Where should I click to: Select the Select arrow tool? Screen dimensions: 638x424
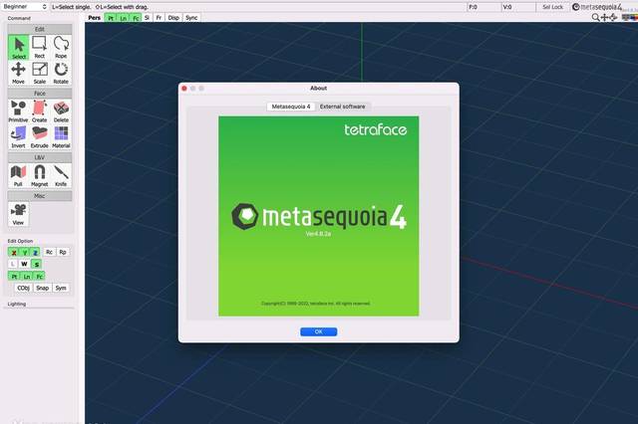[18, 48]
